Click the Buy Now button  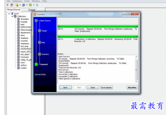(132, 88)
